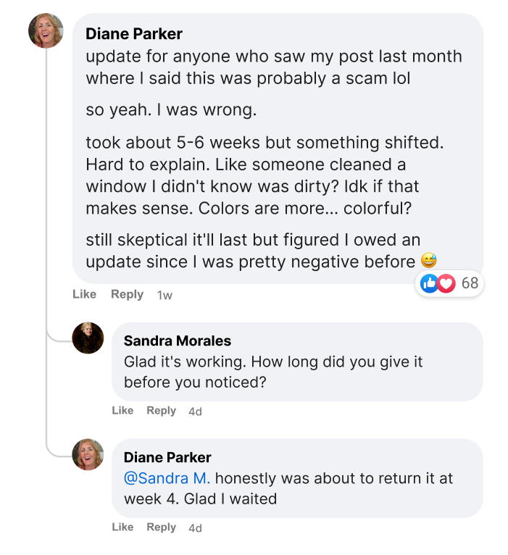Viewport: 508px width, 555px height.
Task: Open the 68 reactions count
Action: 470,283
